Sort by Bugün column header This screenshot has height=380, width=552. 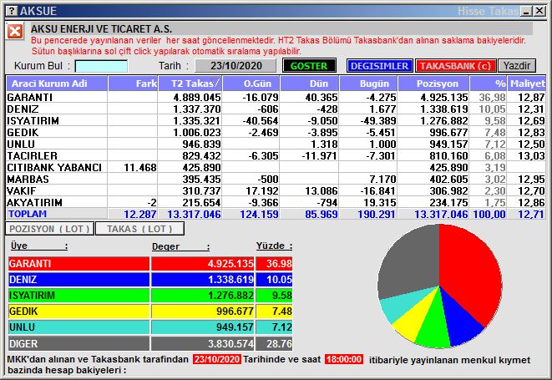click(x=368, y=84)
